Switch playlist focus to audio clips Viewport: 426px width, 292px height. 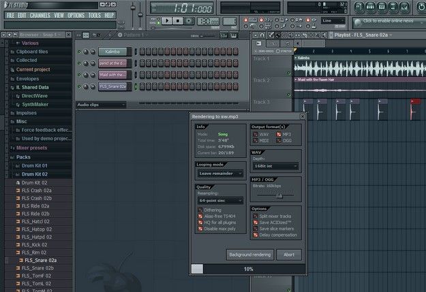258,44
